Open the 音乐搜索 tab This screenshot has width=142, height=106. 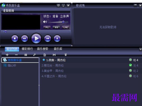click(x=42, y=49)
